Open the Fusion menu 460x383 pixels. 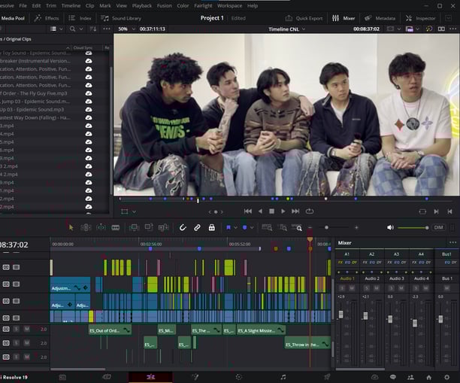(x=165, y=5)
